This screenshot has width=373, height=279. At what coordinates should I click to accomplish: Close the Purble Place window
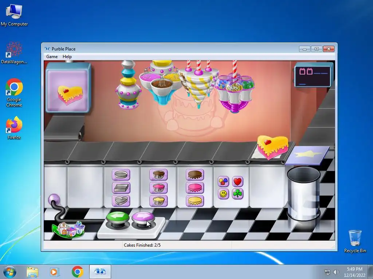pos(329,49)
